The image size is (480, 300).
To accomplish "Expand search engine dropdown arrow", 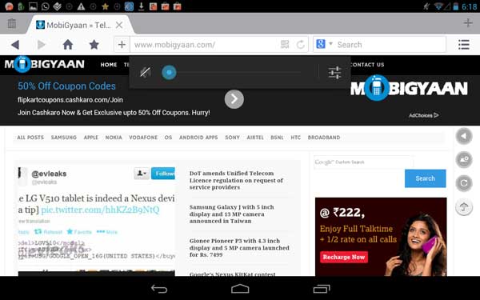I will coord(330,44).
